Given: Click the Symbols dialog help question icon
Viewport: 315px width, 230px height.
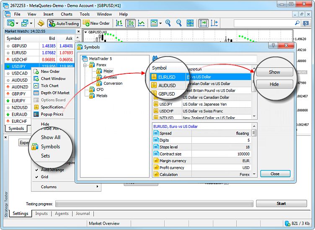Looking at the screenshot, I should (273, 45).
